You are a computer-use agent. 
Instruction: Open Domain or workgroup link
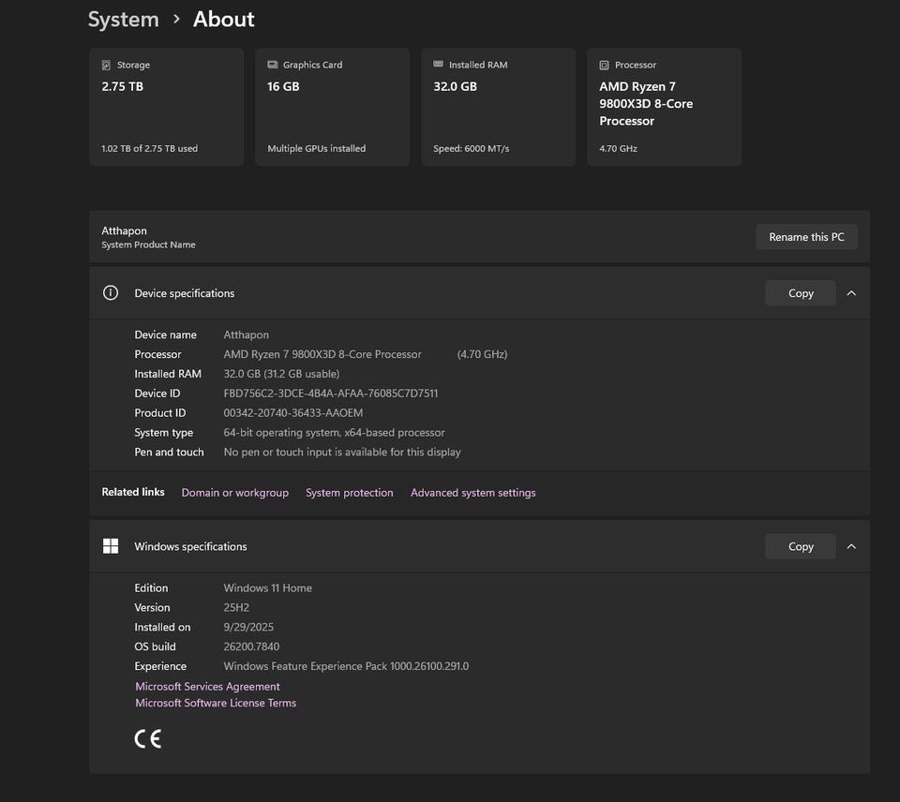[234, 493]
